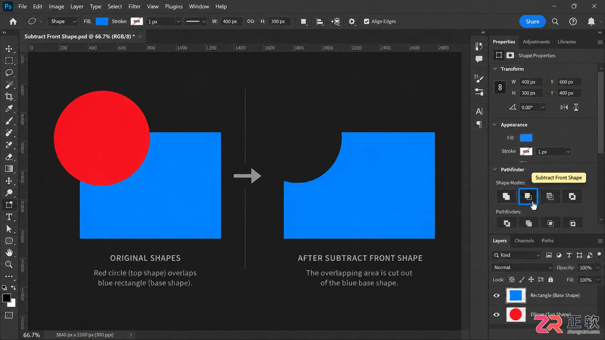The height and width of the screenshot is (340, 605).
Task: Toggle the width-height link in Transform
Action: click(500, 87)
